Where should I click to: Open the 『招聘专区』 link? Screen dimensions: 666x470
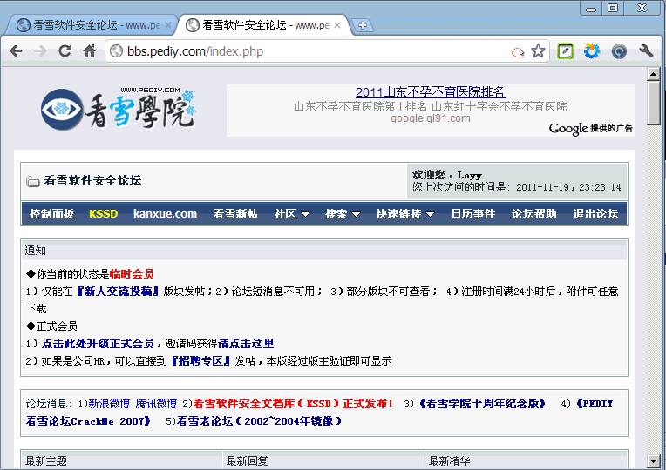200,361
